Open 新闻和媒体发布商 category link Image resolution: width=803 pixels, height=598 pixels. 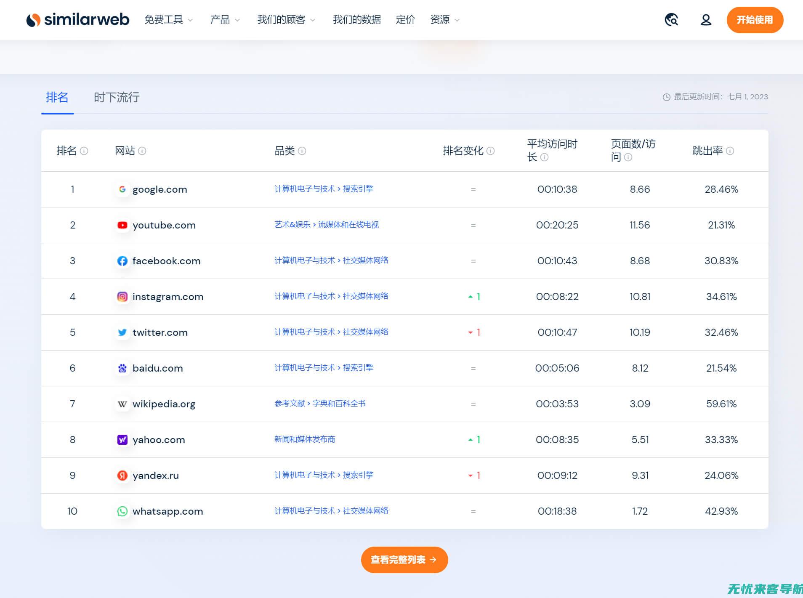pyautogui.click(x=305, y=439)
